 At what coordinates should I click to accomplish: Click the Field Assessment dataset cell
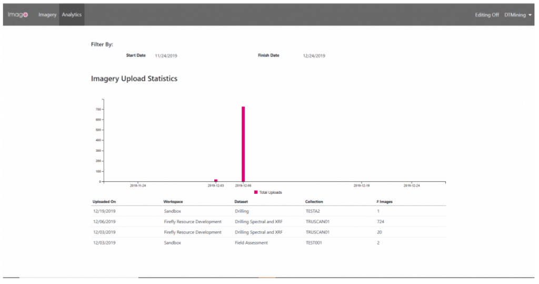pos(251,242)
